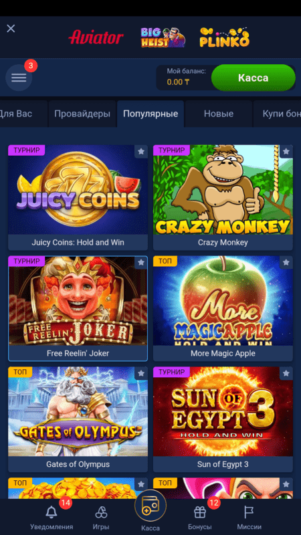Favorite Juicy Coins with star toggle
This screenshot has width=301, height=535.
[141, 152]
